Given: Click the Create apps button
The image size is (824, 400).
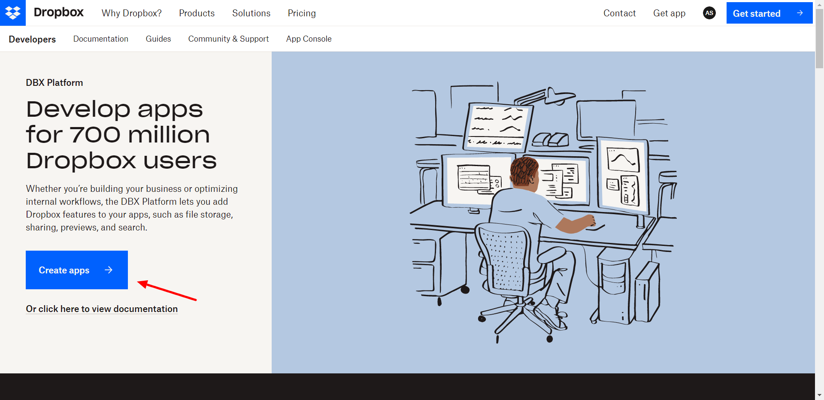Looking at the screenshot, I should tap(77, 270).
